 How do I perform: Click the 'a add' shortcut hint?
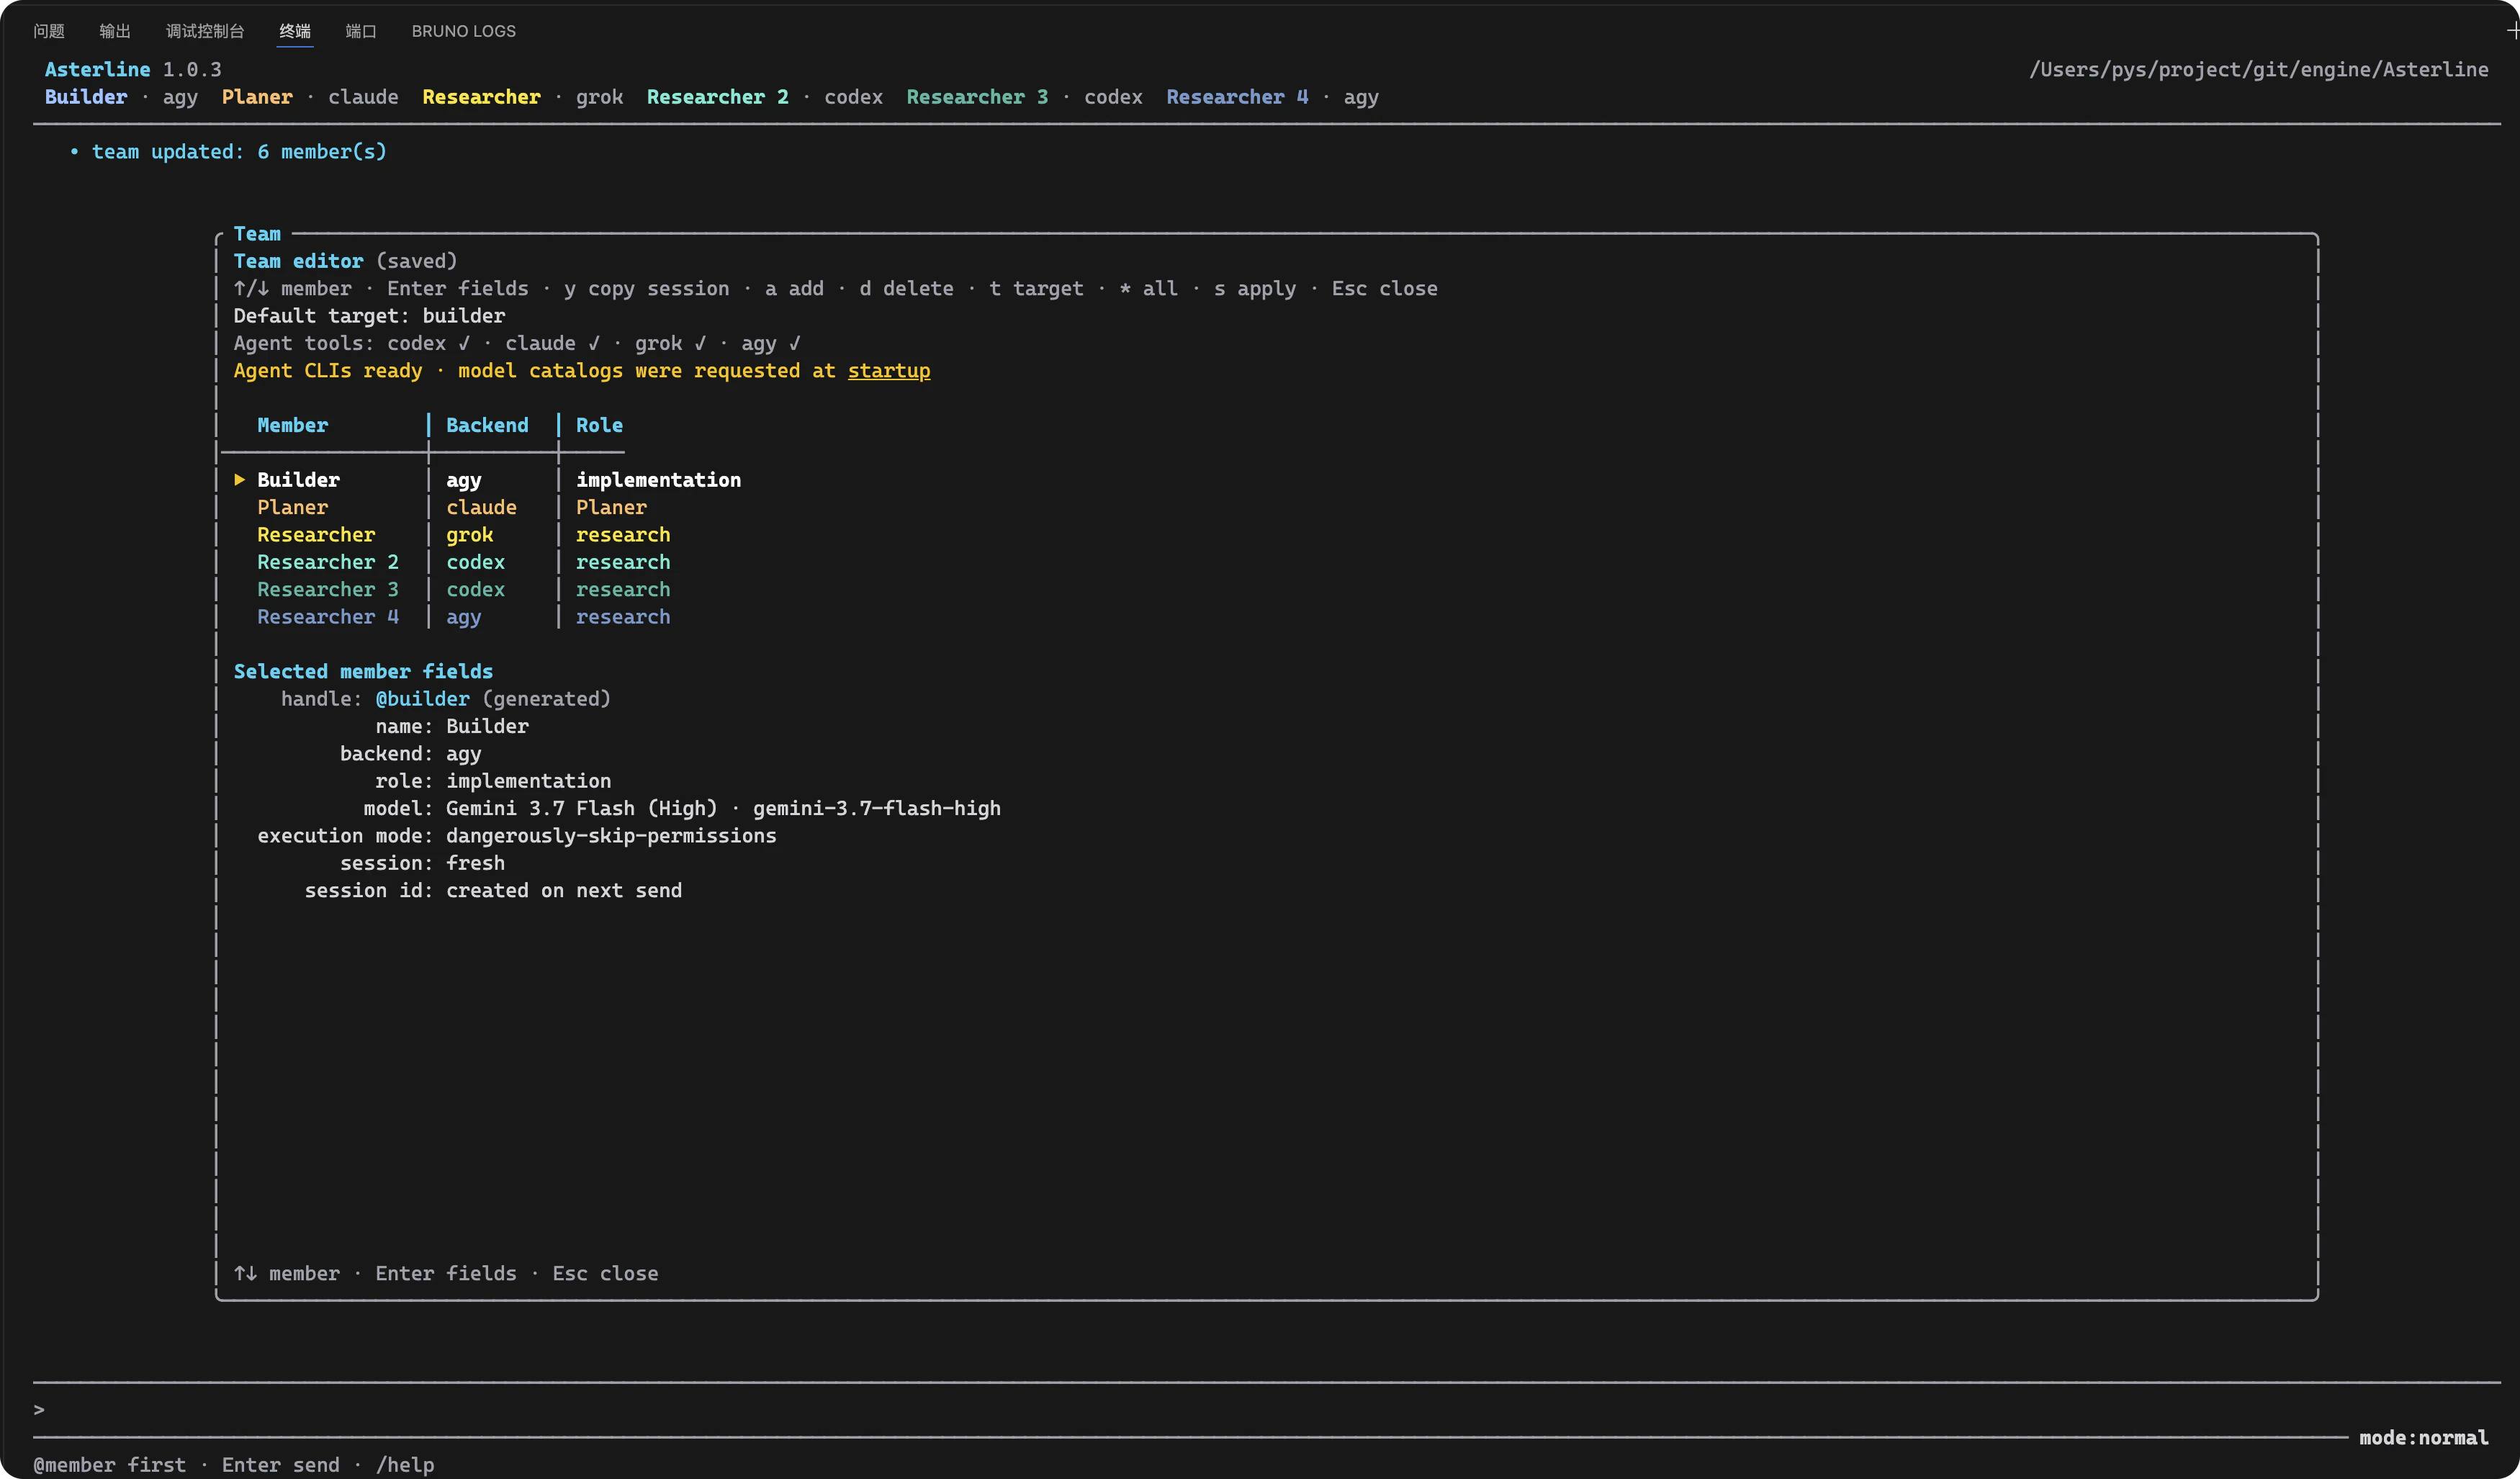pyautogui.click(x=794, y=289)
